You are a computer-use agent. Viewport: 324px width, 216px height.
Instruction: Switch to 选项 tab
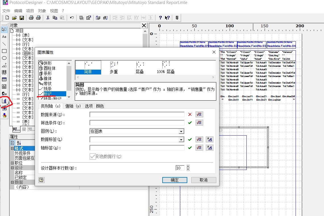(89, 106)
